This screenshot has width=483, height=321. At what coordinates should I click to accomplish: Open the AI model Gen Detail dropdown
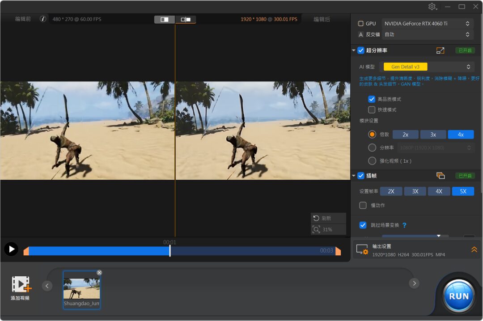click(x=427, y=67)
